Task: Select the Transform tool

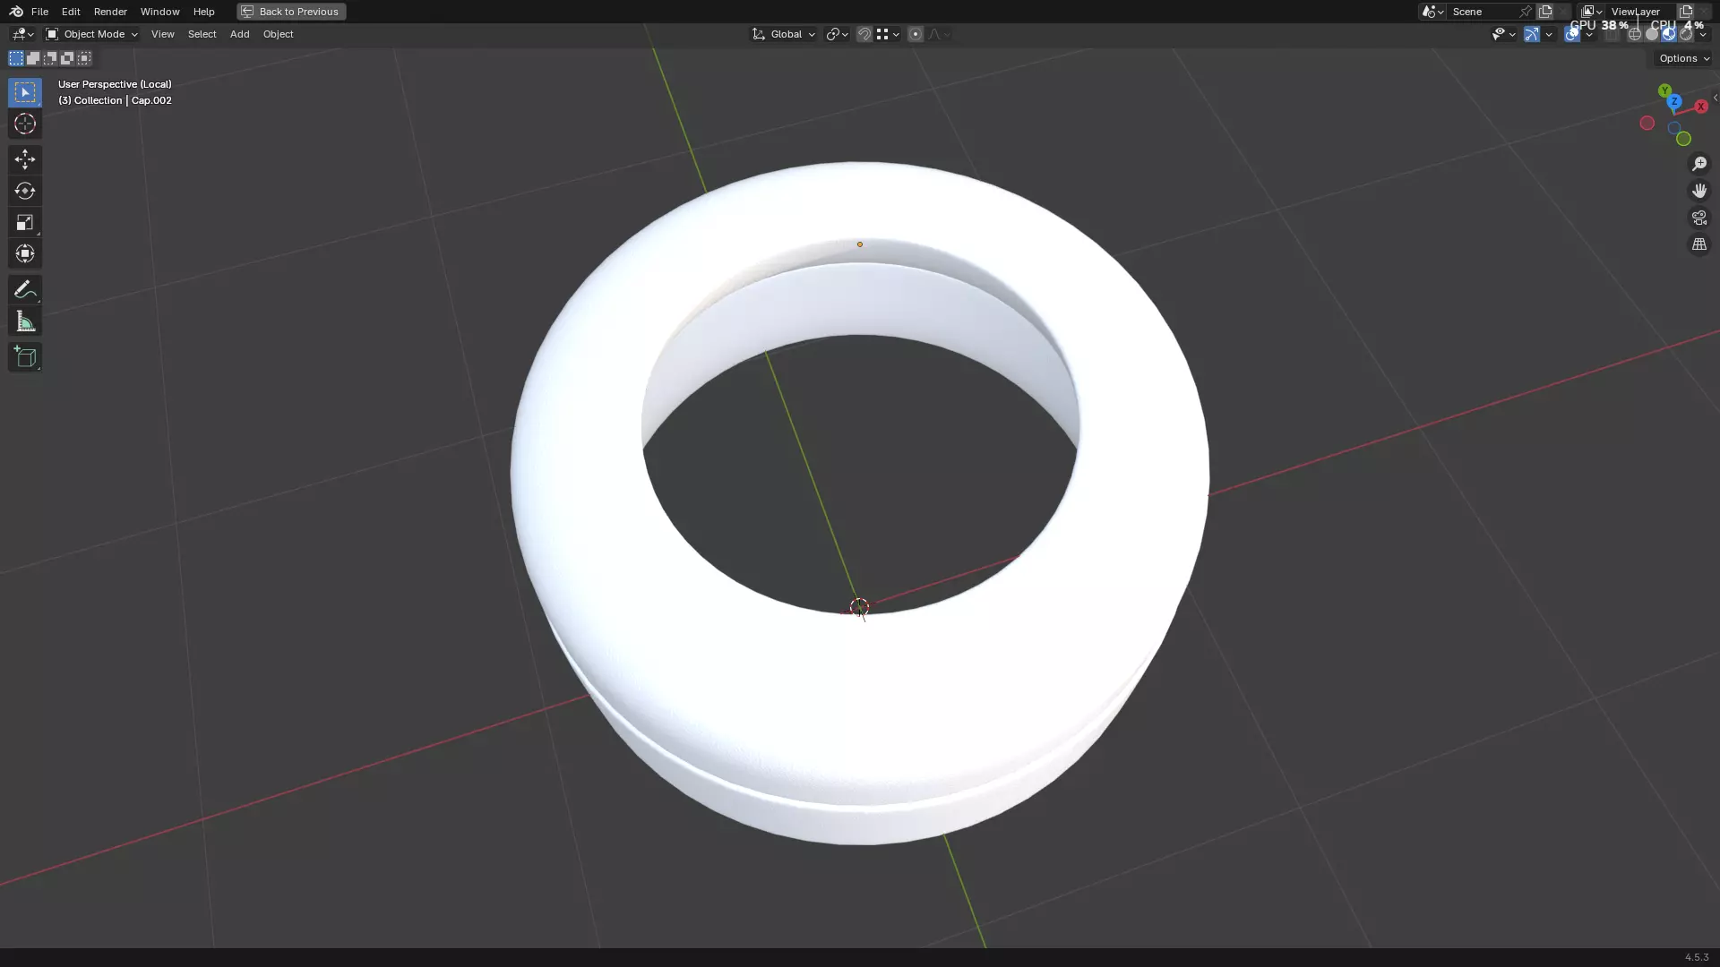Action: (25, 253)
